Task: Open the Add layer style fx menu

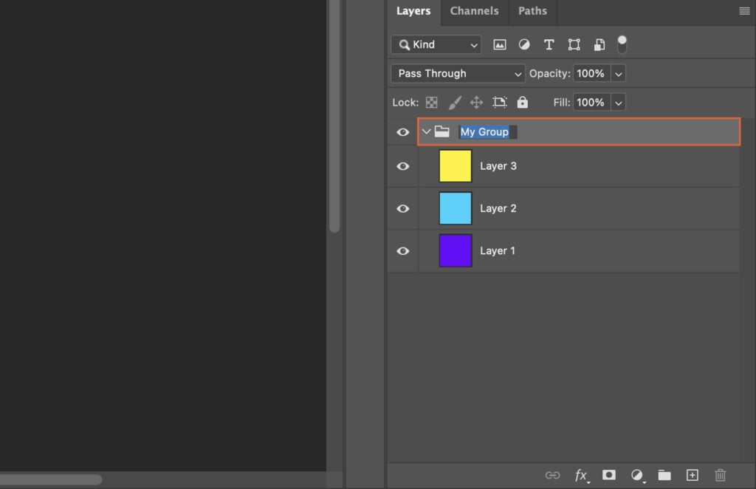Action: (580, 475)
